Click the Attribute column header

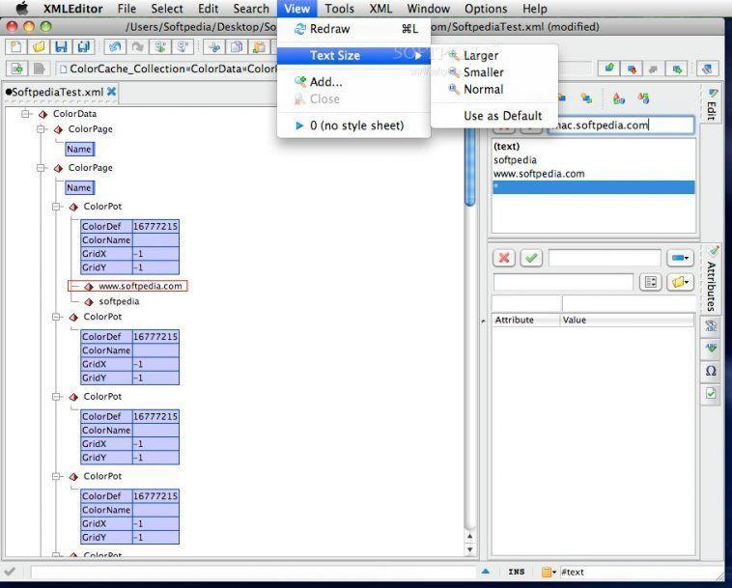525,321
